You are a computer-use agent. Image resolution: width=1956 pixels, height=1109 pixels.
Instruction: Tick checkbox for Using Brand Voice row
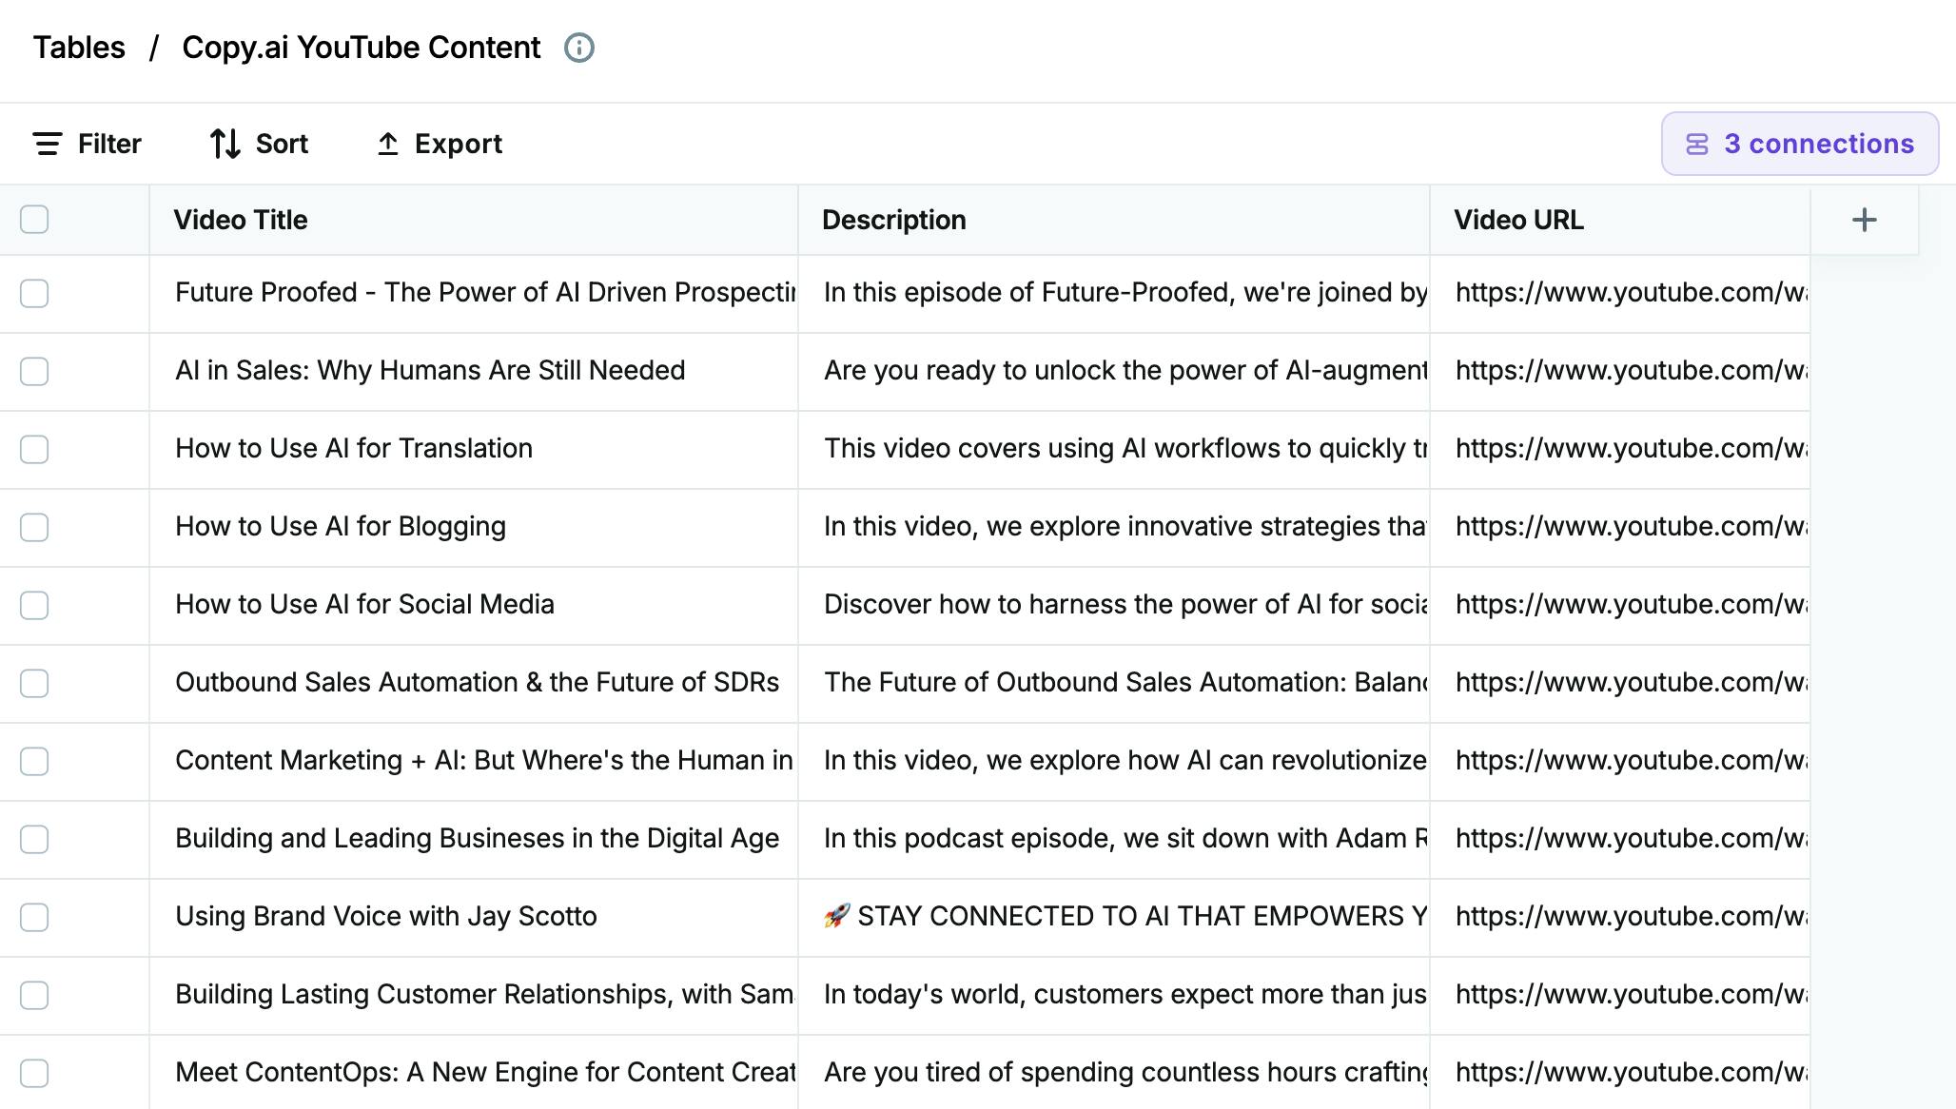[34, 917]
